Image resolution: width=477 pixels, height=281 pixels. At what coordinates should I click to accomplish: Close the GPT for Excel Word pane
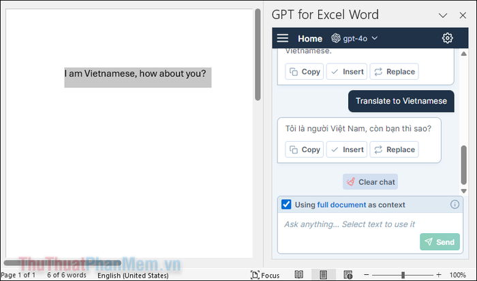pyautogui.click(x=463, y=15)
